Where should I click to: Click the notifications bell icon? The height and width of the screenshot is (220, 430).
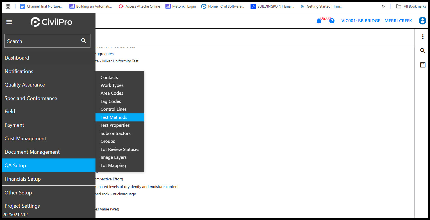coord(319,21)
